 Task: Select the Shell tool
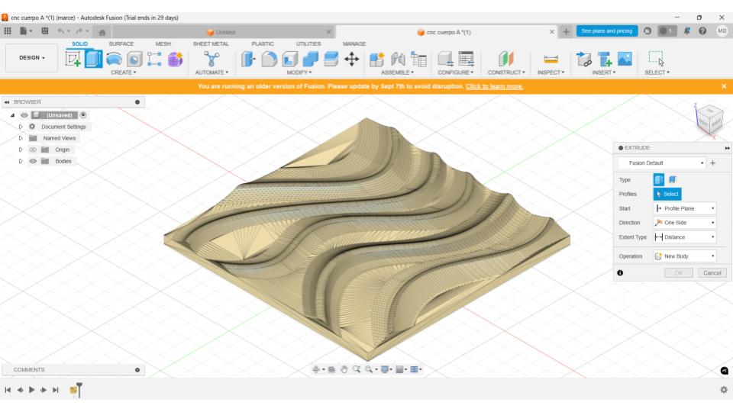coord(290,59)
